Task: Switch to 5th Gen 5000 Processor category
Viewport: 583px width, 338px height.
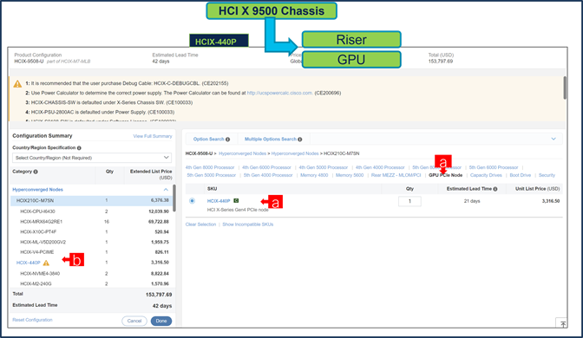Action: click(x=212, y=175)
